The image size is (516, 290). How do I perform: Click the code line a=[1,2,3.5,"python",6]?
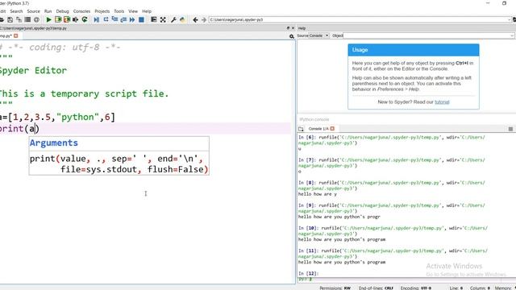tap(57, 117)
